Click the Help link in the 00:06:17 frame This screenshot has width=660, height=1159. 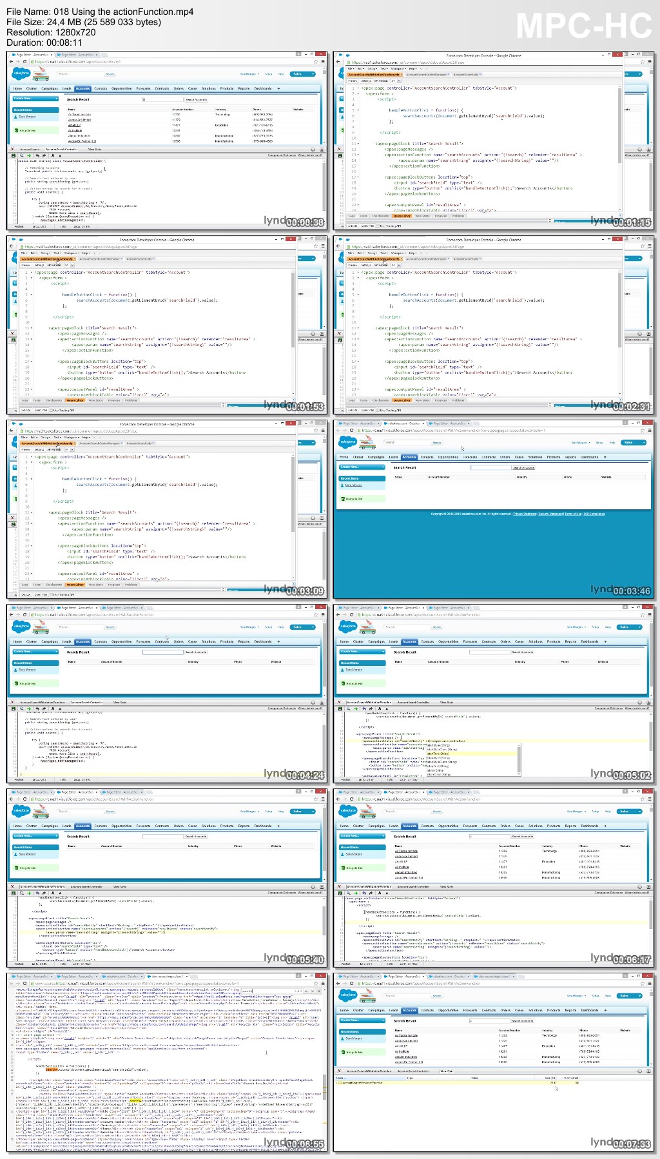point(608,812)
